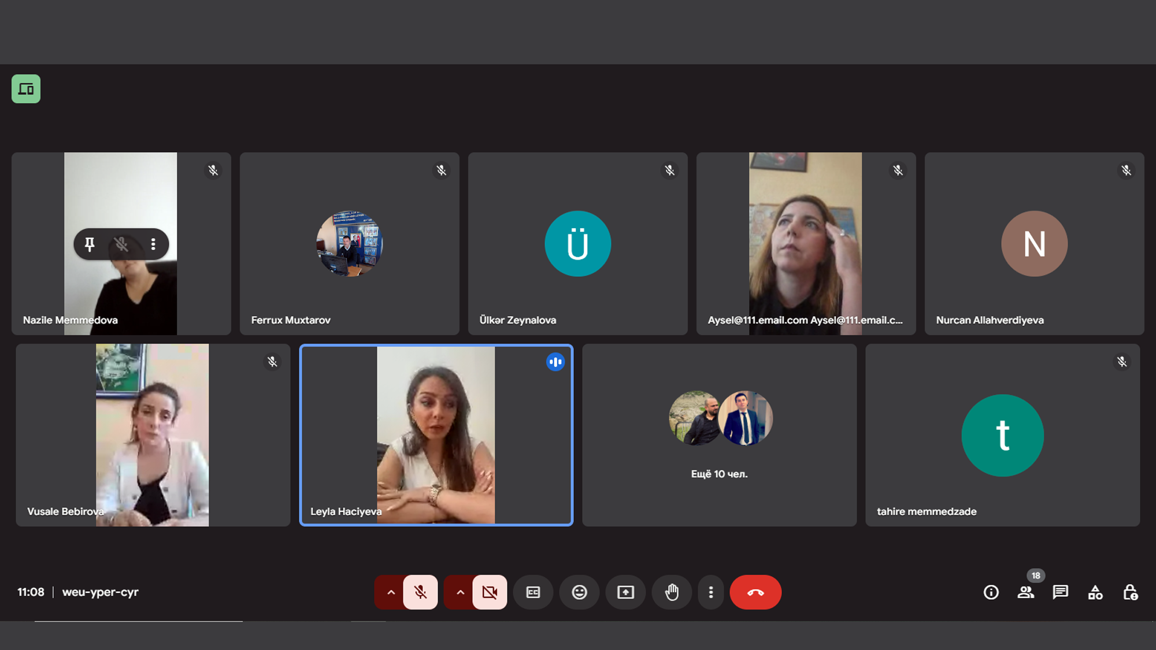Click the companion mode icon at top left
The width and height of the screenshot is (1156, 650).
[x=26, y=89]
